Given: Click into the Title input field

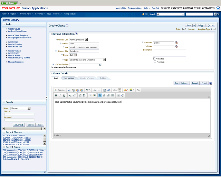Looking at the screenshot, I should (x=84, y=47).
